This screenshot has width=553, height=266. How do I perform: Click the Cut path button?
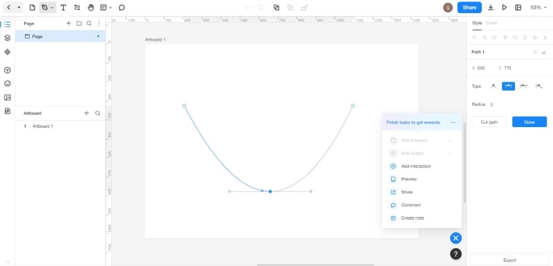[x=489, y=122]
